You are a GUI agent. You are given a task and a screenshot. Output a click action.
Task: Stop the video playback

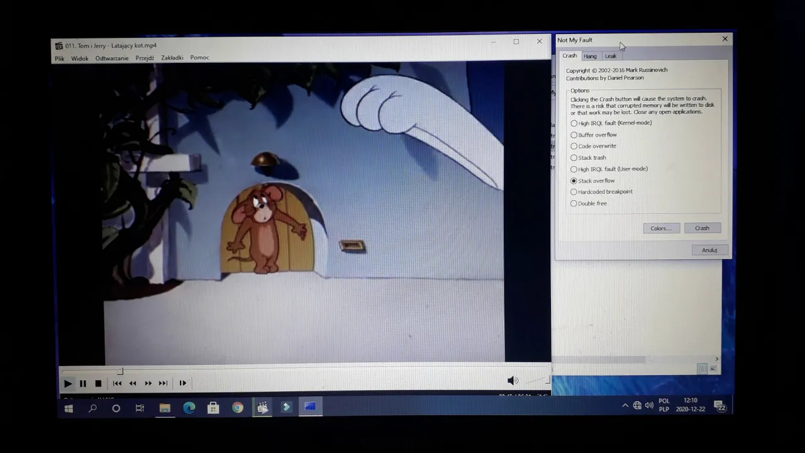pyautogui.click(x=98, y=383)
